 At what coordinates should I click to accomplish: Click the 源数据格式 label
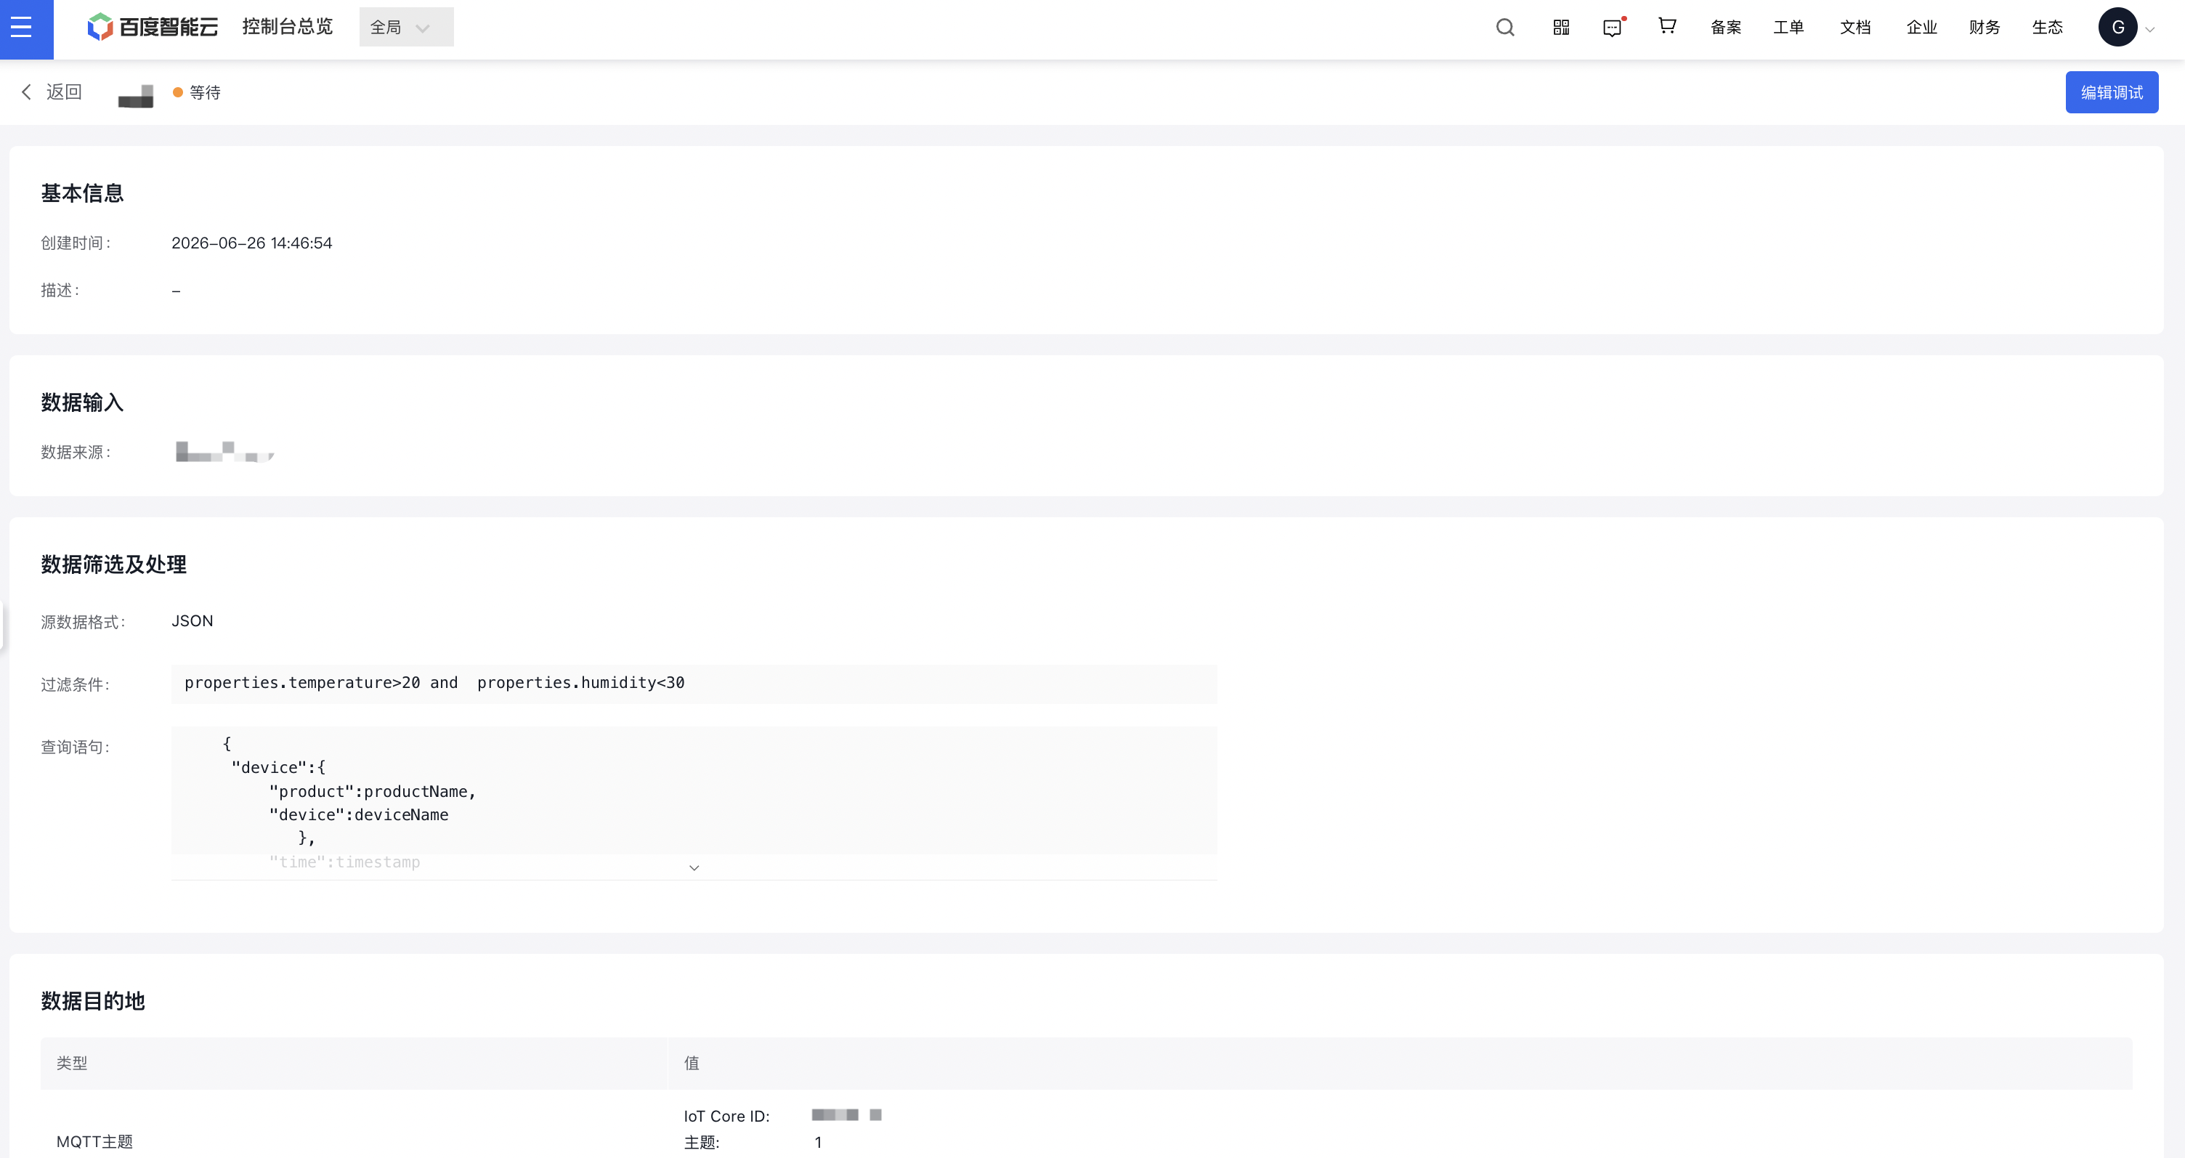pyautogui.click(x=83, y=622)
